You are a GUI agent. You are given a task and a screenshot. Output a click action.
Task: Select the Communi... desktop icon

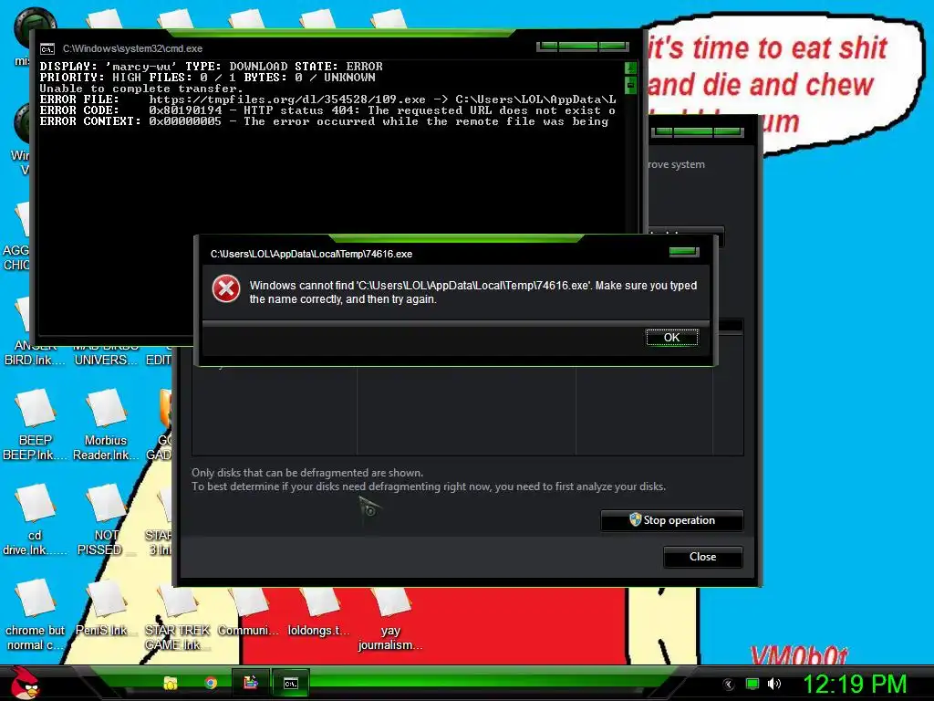(248, 611)
